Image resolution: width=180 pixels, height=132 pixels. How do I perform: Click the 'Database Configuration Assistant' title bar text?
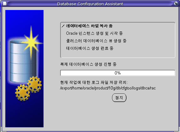pyautogui.click(x=90, y=4)
